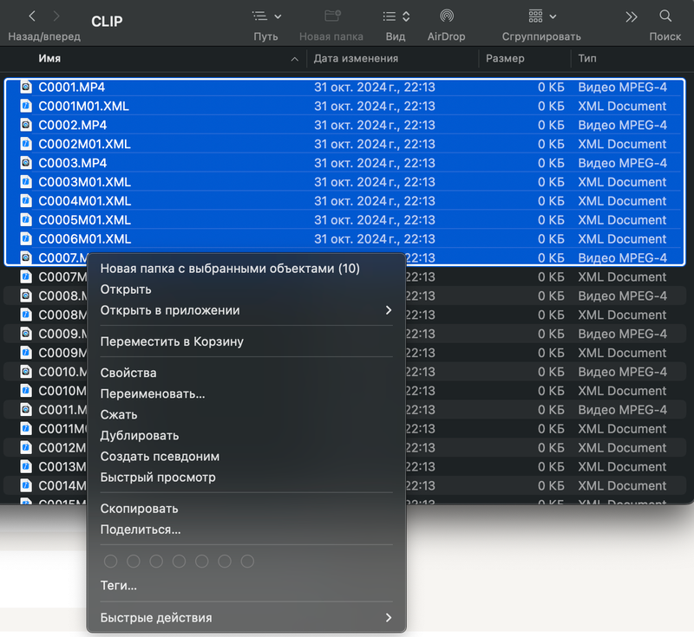Open the Path dropdown in toolbar
The image size is (694, 637).
pyautogui.click(x=266, y=16)
